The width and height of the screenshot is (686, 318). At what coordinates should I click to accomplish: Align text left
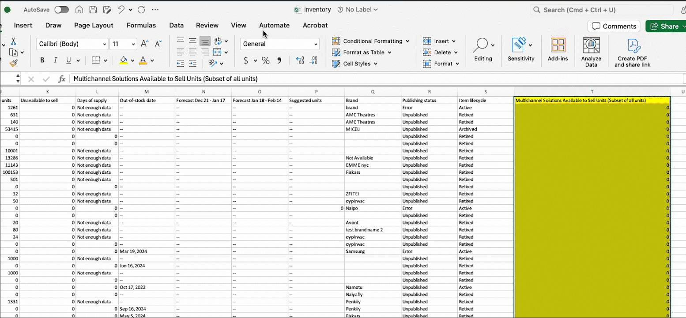click(180, 52)
